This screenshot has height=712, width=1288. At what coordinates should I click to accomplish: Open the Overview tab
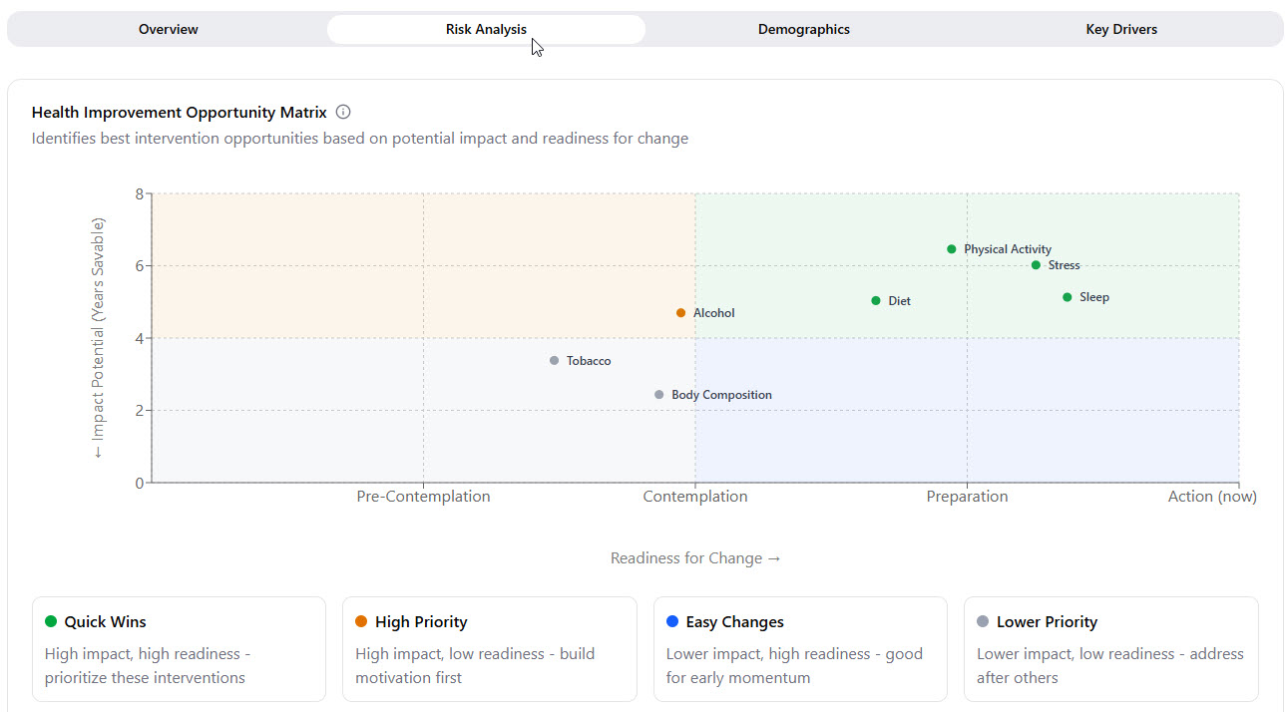pos(168,30)
